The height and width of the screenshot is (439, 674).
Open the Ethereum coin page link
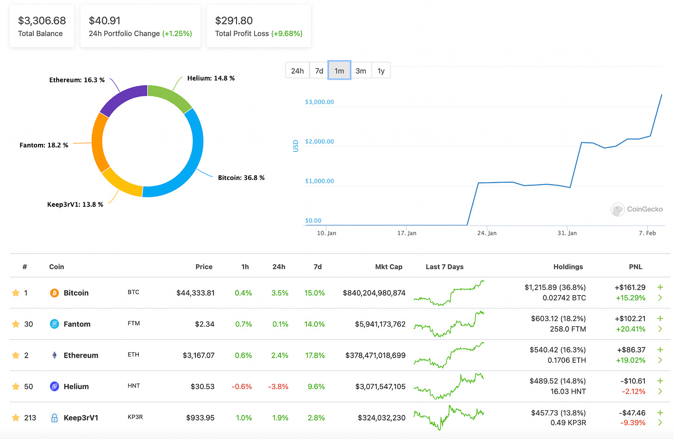click(x=81, y=355)
